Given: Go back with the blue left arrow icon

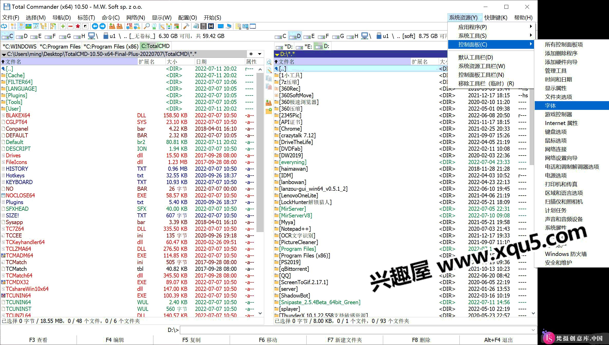Looking at the screenshot, I should [x=95, y=26].
